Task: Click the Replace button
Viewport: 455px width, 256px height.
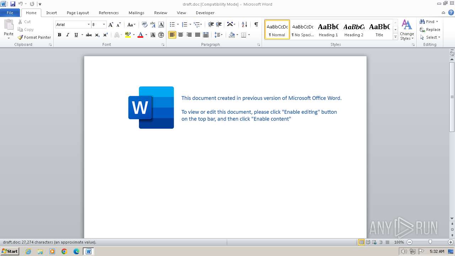Action: pos(430,30)
